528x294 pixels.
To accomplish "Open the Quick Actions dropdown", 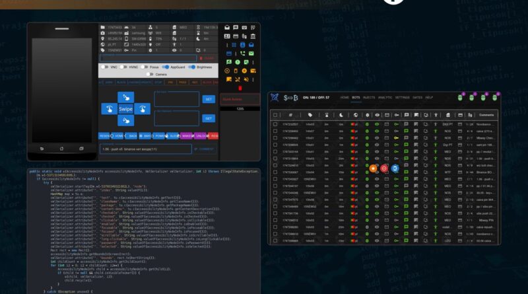I will [x=240, y=99].
